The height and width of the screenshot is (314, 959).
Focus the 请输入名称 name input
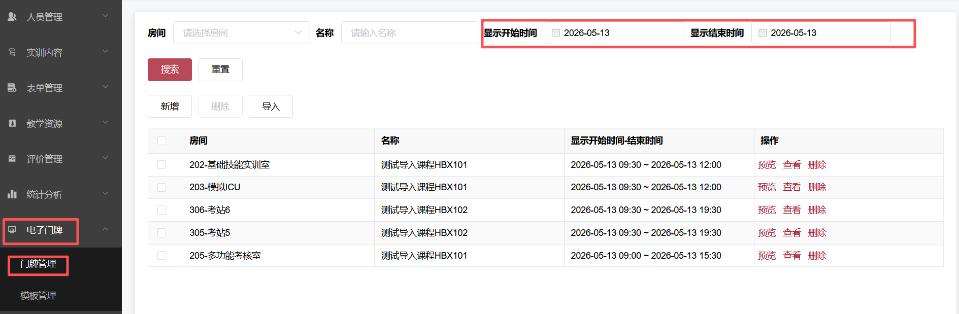409,33
